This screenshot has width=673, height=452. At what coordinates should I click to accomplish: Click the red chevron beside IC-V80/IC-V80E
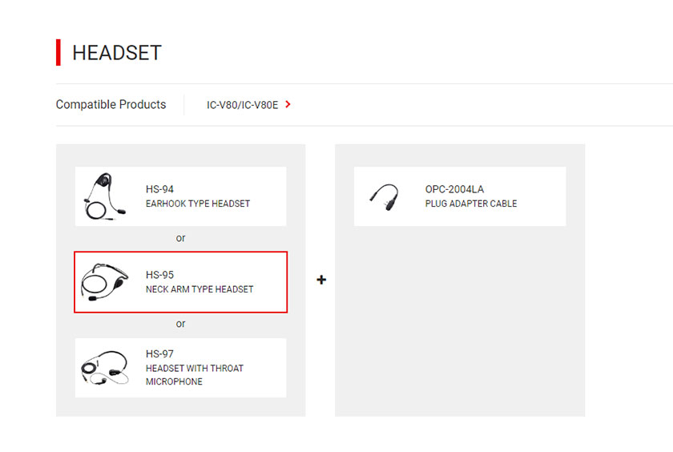[x=288, y=104]
